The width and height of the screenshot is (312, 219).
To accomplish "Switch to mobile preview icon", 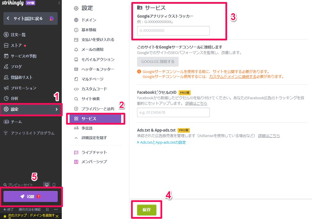I will [54, 185].
